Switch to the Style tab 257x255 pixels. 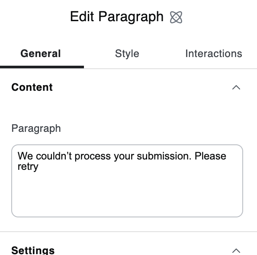[x=127, y=54]
